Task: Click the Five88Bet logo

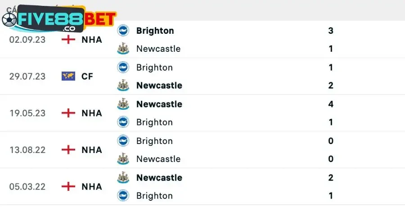Action: click(x=58, y=20)
